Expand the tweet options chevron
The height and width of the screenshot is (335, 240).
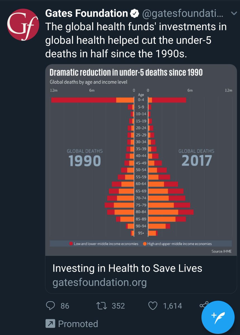click(234, 13)
